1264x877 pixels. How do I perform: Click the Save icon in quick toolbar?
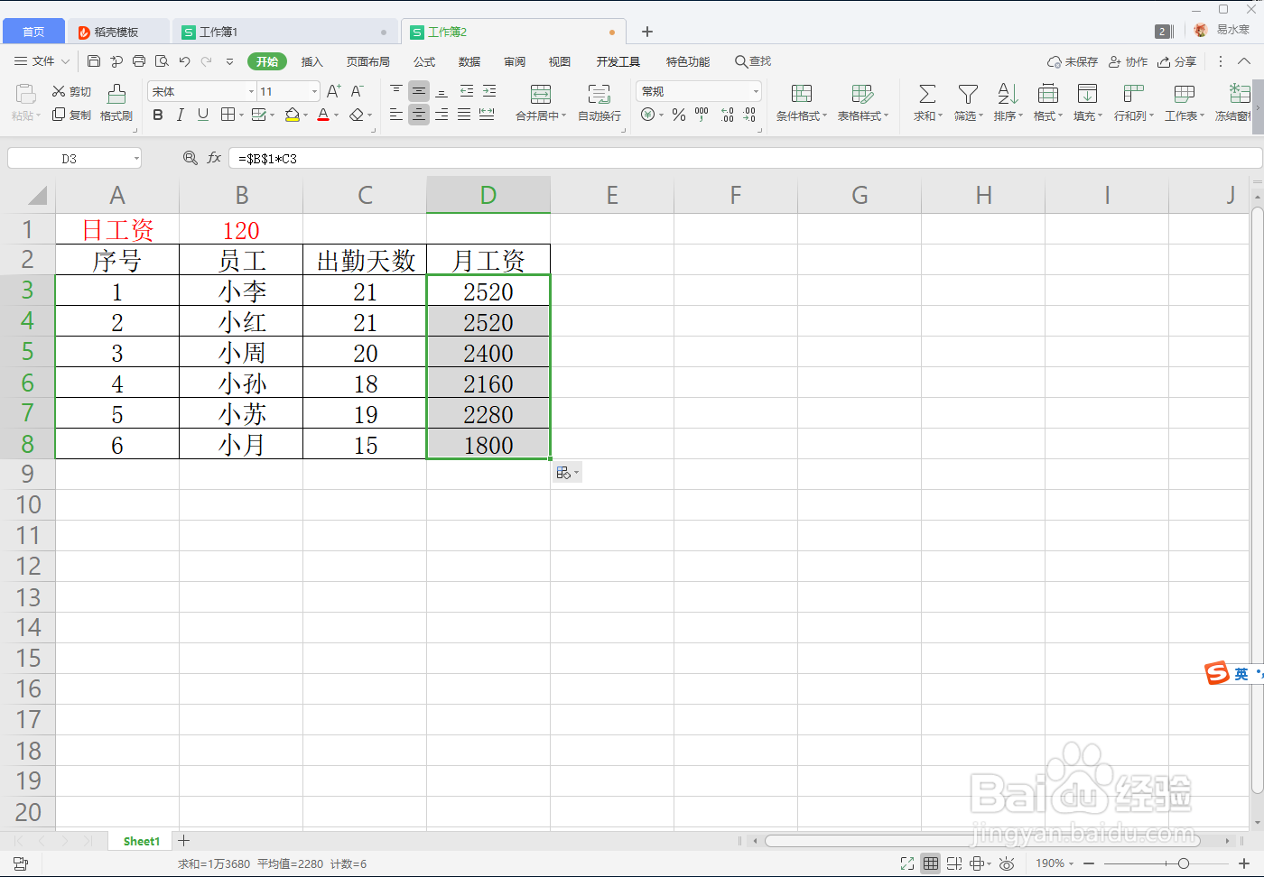tap(94, 61)
